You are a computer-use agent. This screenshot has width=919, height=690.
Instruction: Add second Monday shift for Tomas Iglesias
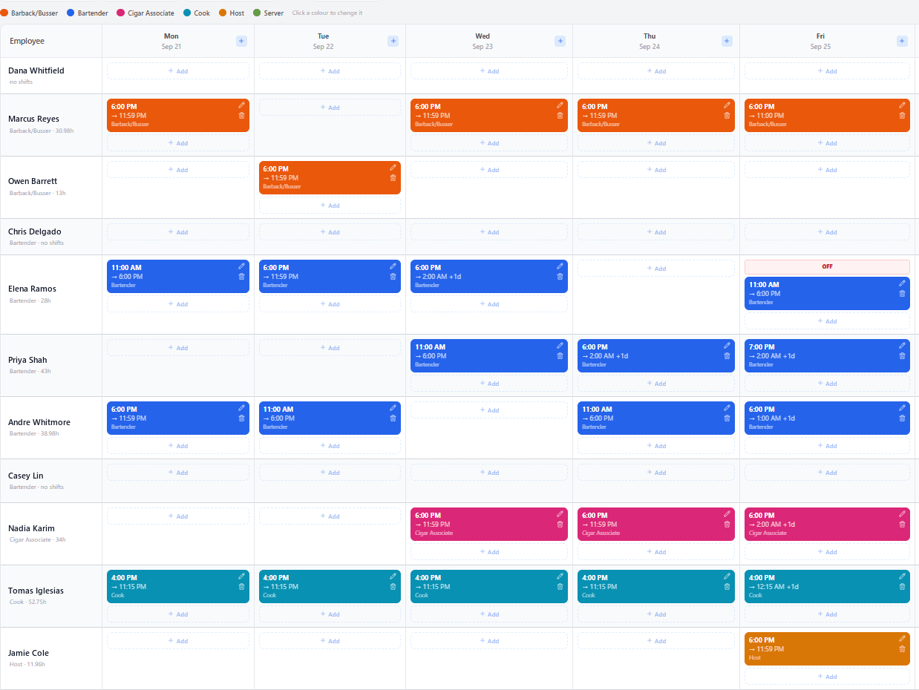[178, 614]
